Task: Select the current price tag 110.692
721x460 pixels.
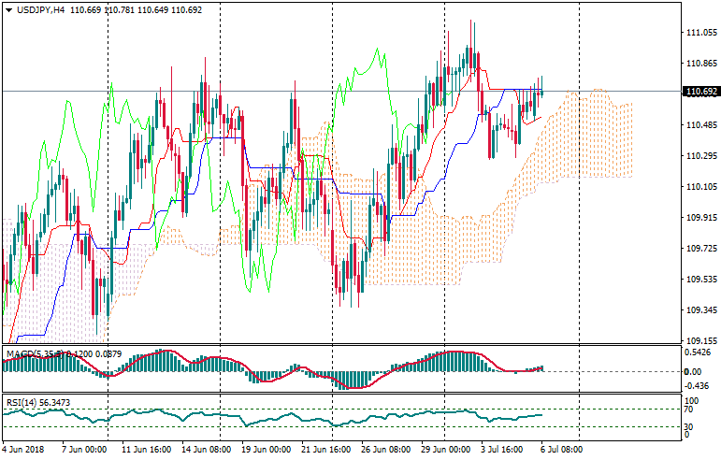Action: pyautogui.click(x=701, y=92)
